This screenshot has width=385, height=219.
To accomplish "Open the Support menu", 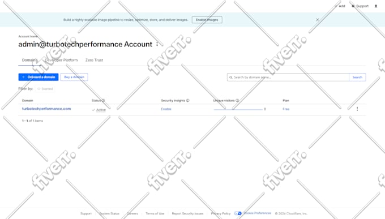I will pos(360,6).
